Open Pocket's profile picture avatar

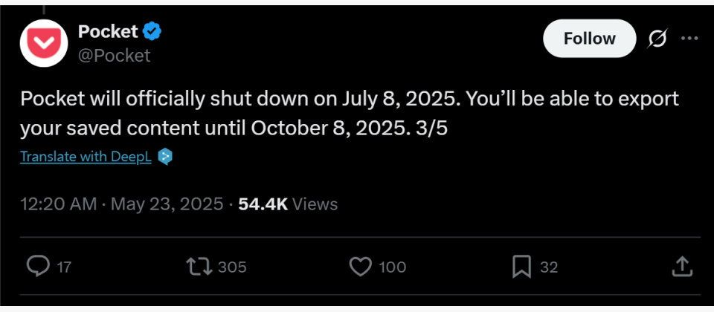43,42
